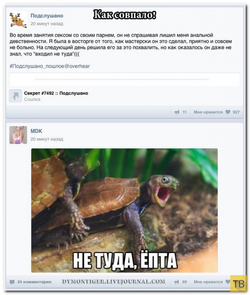250x295 pixels.
Task: Click the empty attachment preview box
Action: (125, 79)
